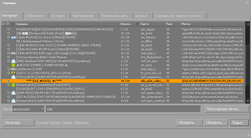
Task: Sort by VAC shield column icon
Action: tap(8, 24)
